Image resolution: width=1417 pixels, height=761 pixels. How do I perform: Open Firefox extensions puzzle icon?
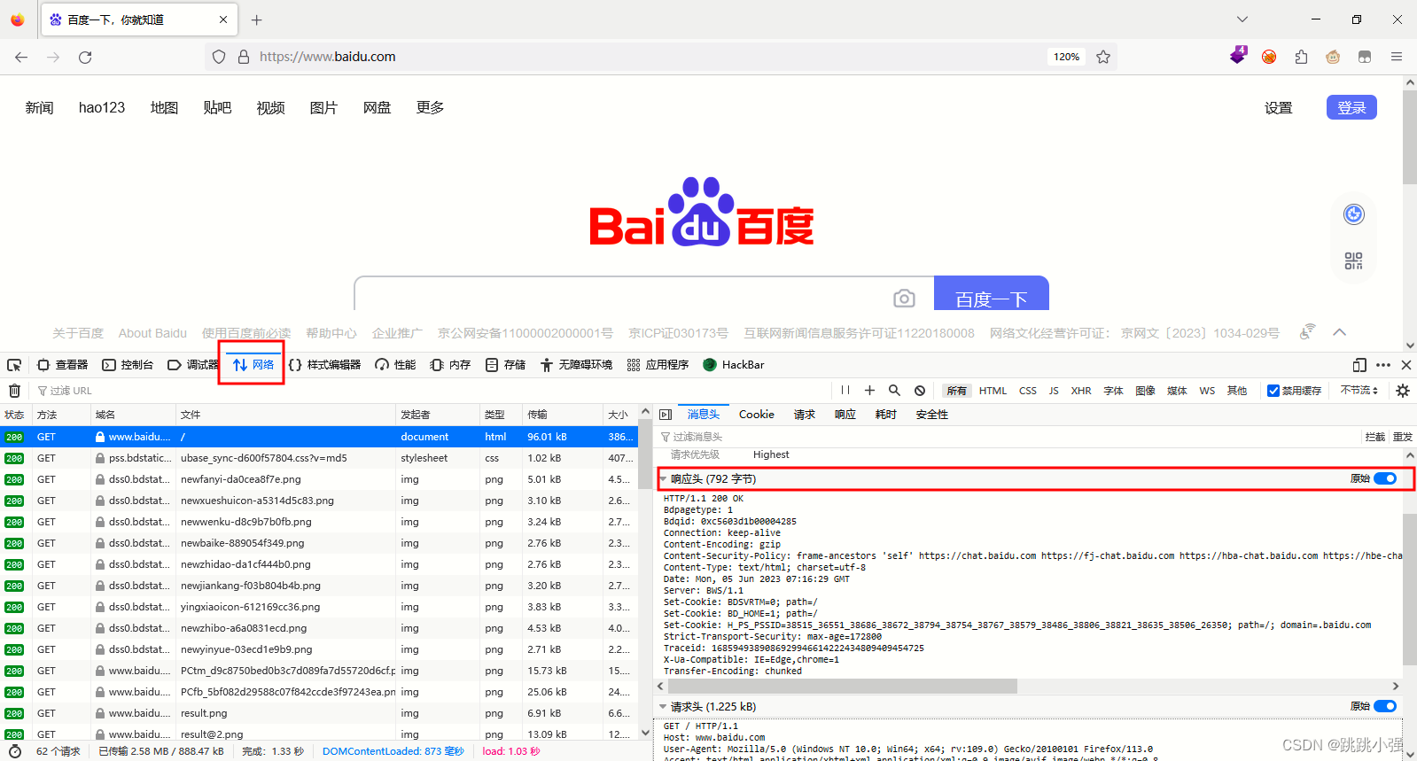1301,57
